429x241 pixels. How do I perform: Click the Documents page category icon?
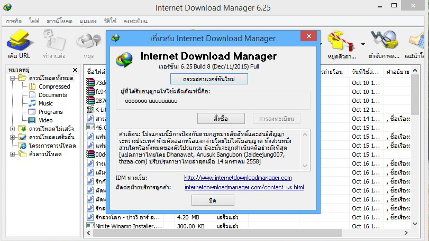pos(32,95)
